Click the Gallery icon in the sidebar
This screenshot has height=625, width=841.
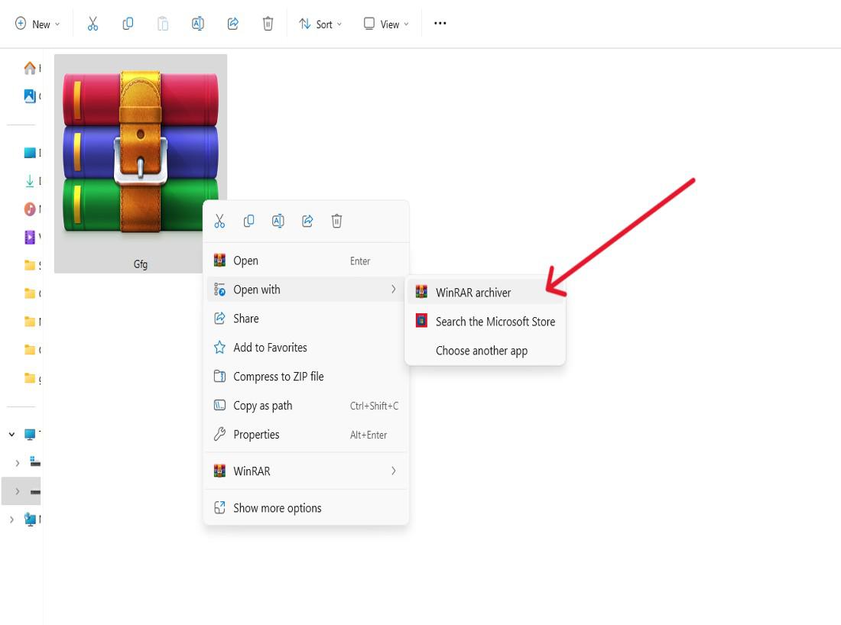coord(30,96)
